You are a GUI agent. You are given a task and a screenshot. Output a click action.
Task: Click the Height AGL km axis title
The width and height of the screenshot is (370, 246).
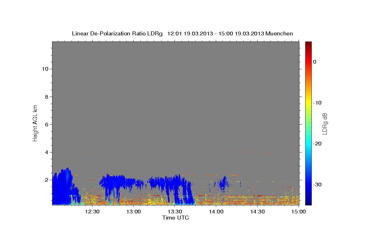coord(35,123)
